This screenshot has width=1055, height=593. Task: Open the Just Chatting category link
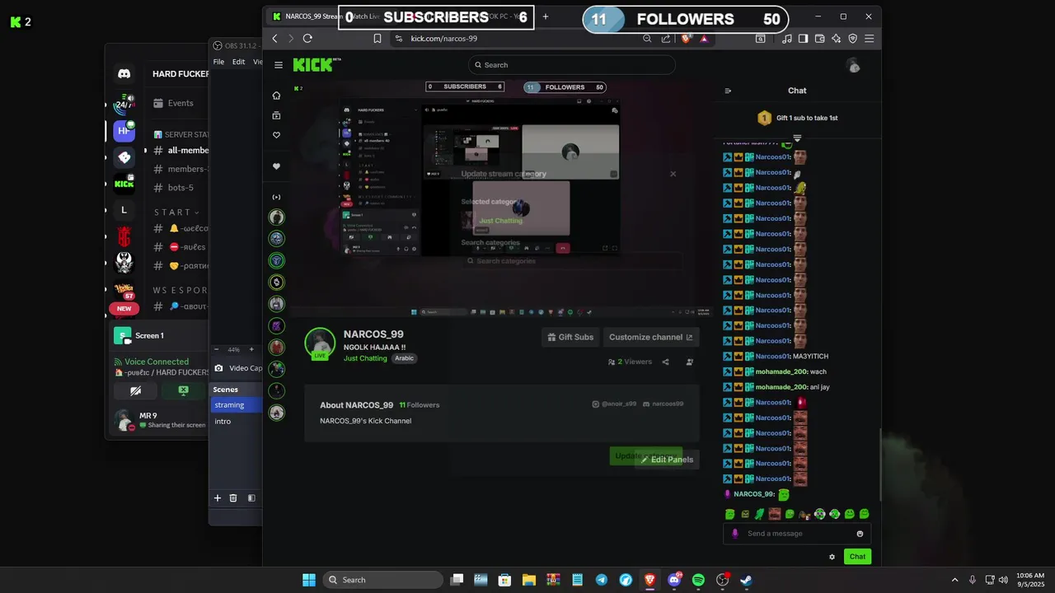point(365,358)
